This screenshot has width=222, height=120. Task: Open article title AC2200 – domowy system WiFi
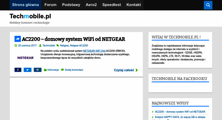[73, 39]
